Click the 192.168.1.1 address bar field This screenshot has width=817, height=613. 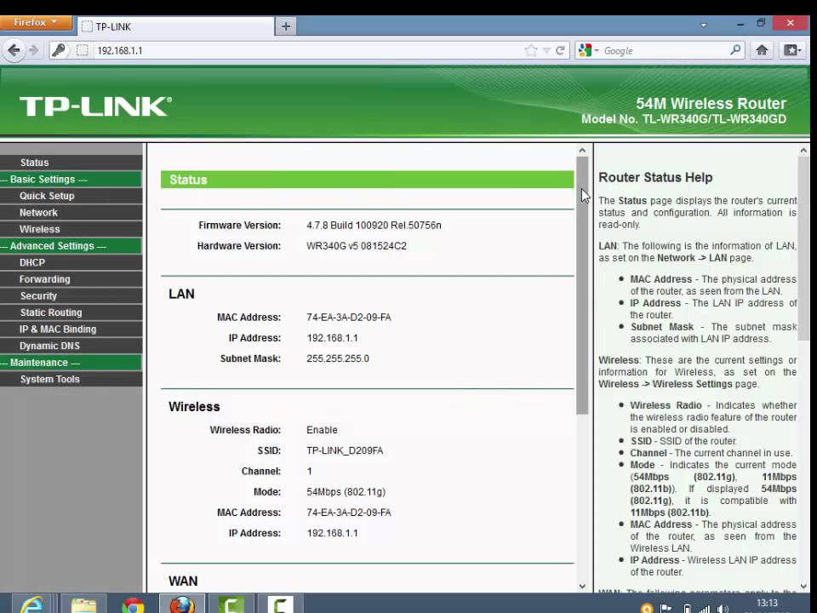(x=307, y=50)
